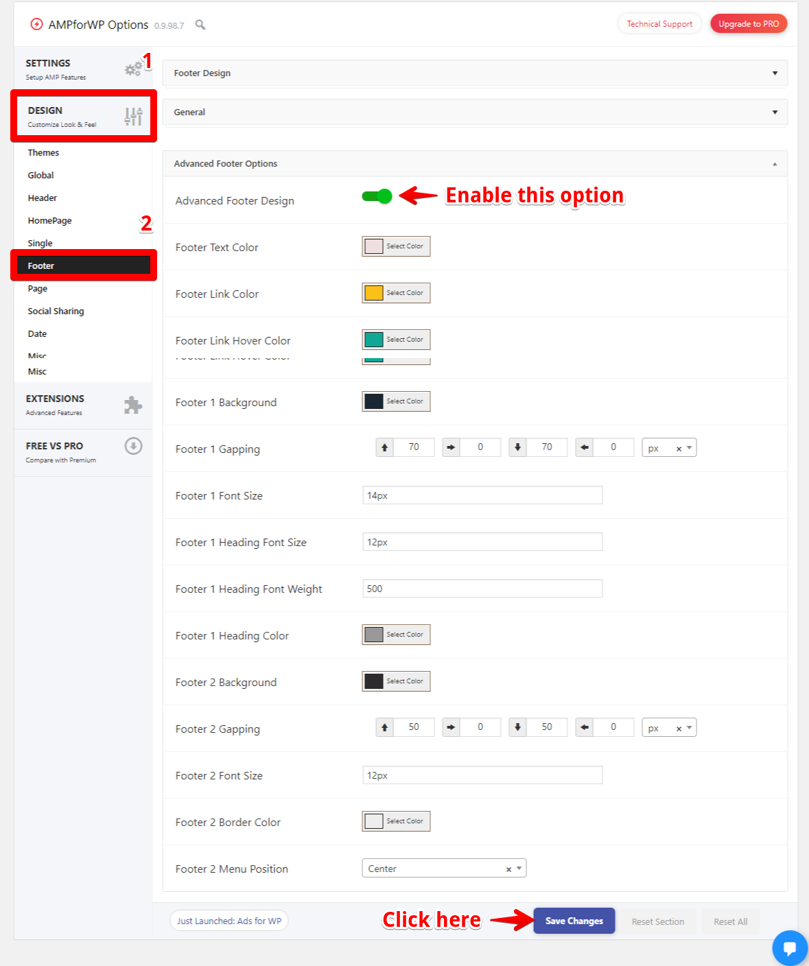Click the Save Changes button
The height and width of the screenshot is (966, 809).
click(574, 921)
